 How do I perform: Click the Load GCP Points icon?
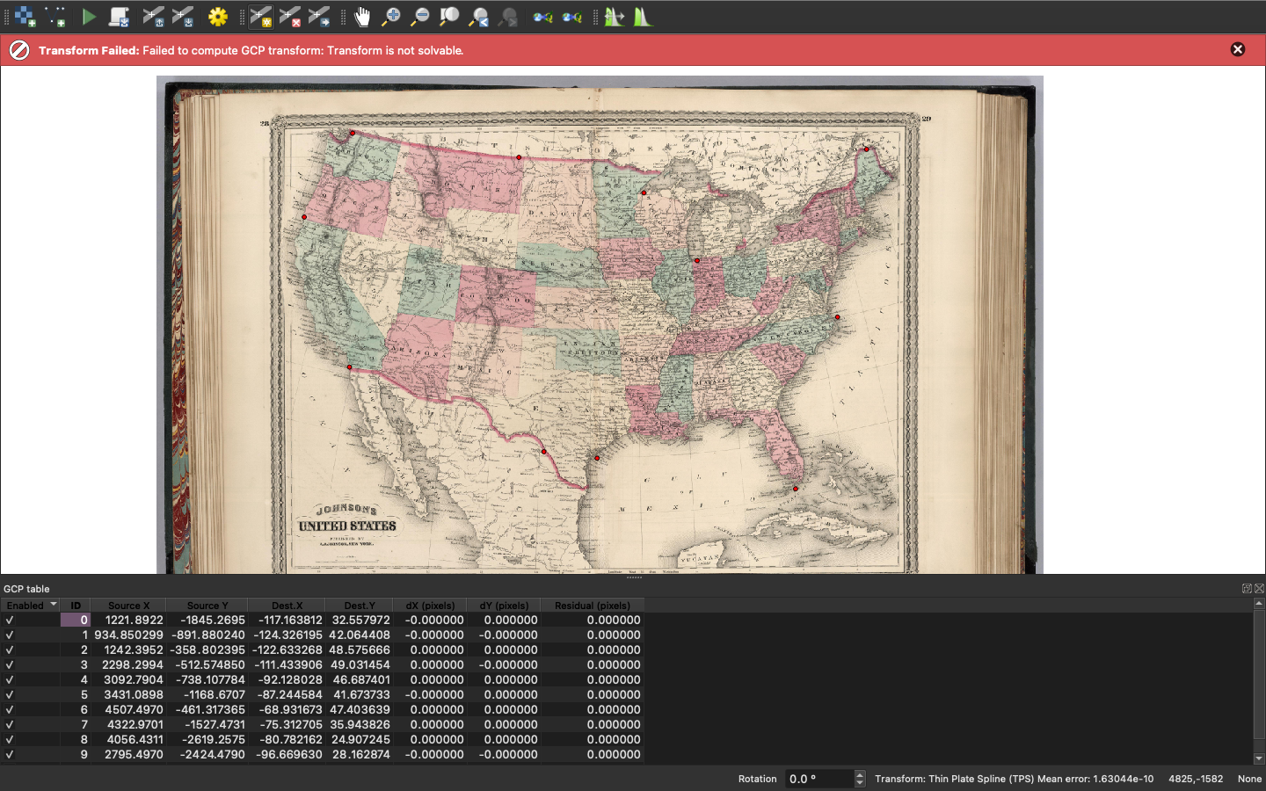153,17
